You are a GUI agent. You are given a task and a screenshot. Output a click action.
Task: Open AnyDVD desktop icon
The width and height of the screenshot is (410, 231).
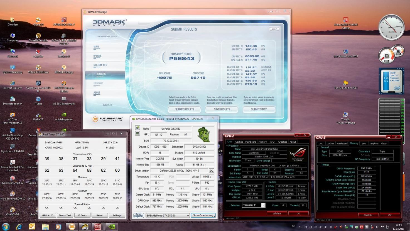(x=38, y=54)
